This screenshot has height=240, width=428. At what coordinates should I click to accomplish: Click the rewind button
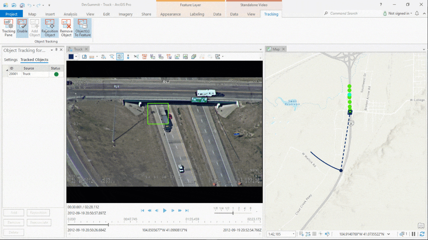(149, 211)
